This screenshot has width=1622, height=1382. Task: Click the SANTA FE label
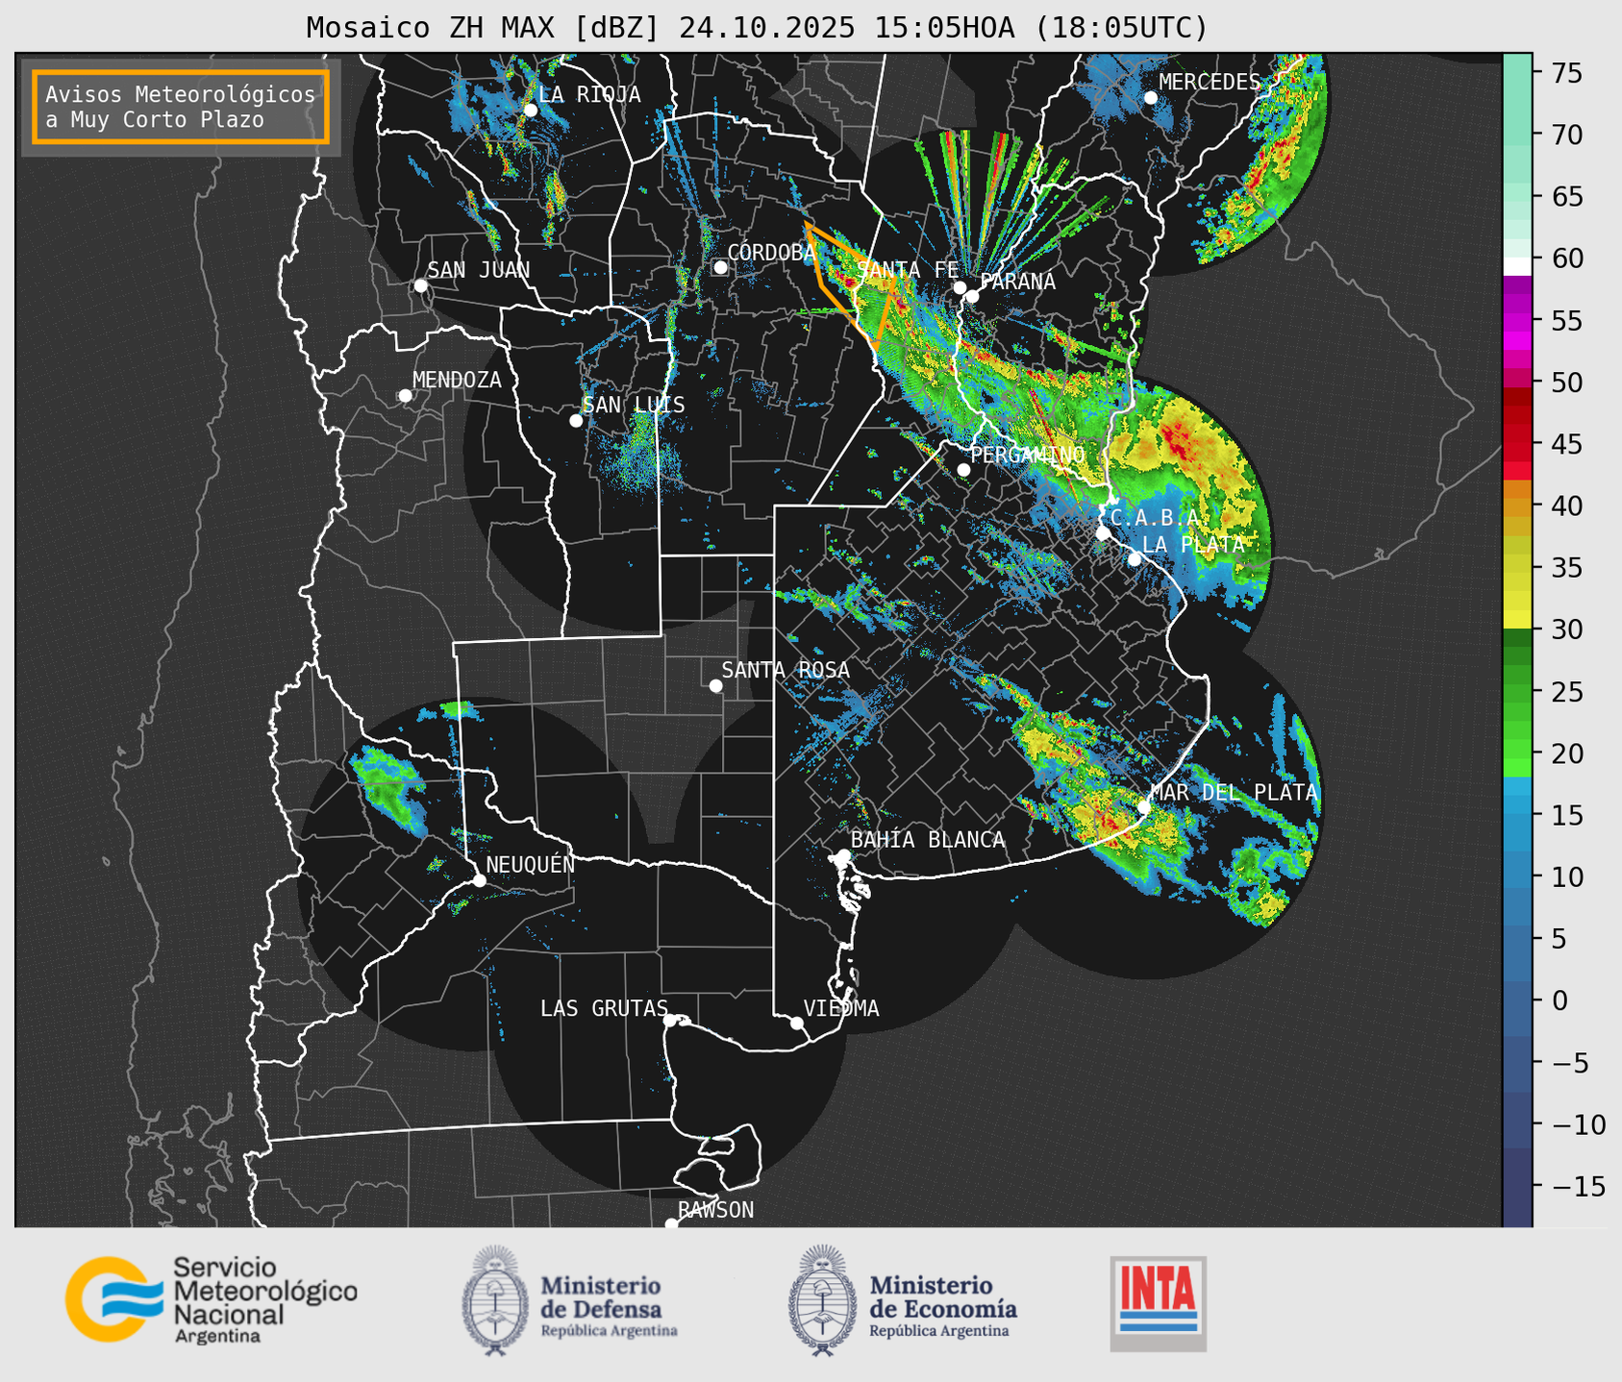click(x=908, y=270)
